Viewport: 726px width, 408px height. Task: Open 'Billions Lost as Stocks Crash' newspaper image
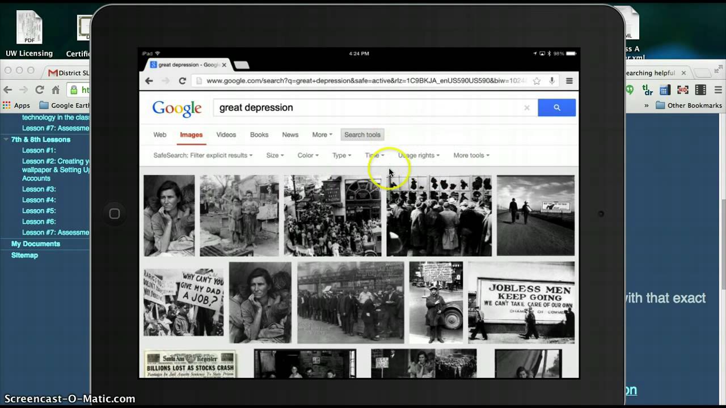pyautogui.click(x=190, y=364)
